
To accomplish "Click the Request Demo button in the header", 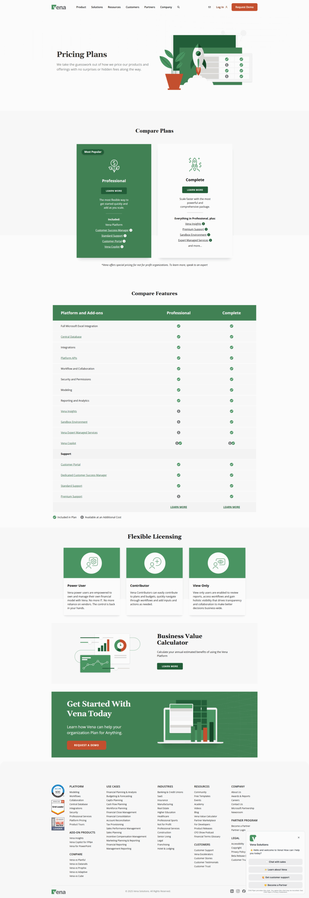I will [244, 7].
